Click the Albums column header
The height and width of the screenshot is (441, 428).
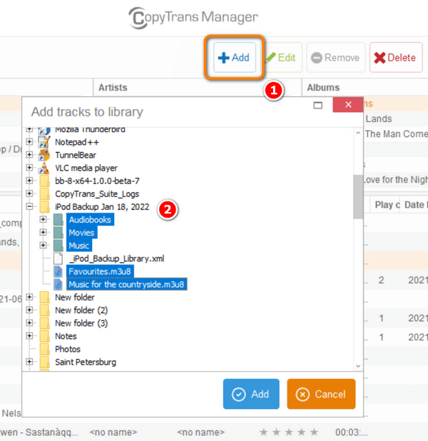(365, 88)
